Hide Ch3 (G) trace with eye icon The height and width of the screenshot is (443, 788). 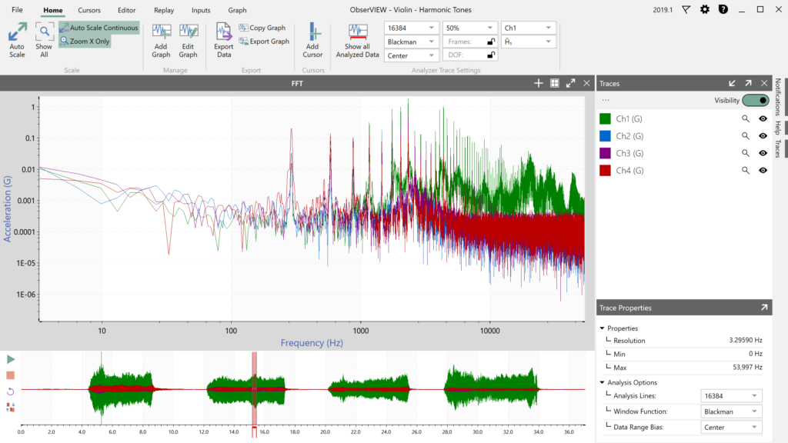(763, 153)
